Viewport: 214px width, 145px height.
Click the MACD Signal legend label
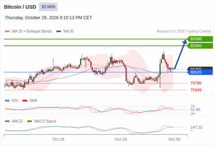pos(45,121)
